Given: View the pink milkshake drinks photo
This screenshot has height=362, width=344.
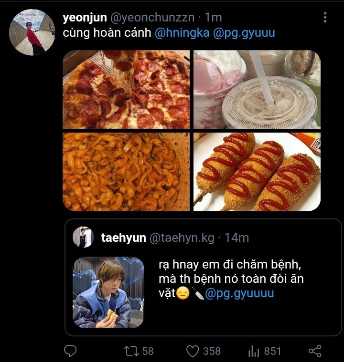Looking at the screenshot, I should tap(257, 89).
